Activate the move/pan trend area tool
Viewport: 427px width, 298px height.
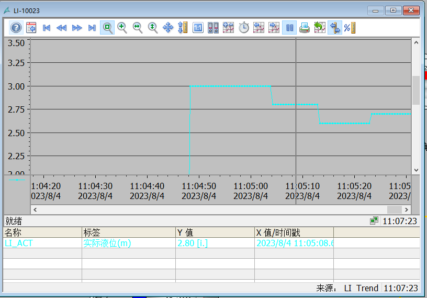[x=168, y=28]
